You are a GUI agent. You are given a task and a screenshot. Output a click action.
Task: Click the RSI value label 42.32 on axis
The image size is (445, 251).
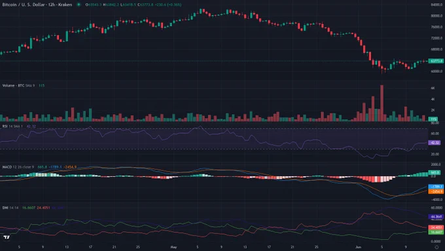pos(435,143)
